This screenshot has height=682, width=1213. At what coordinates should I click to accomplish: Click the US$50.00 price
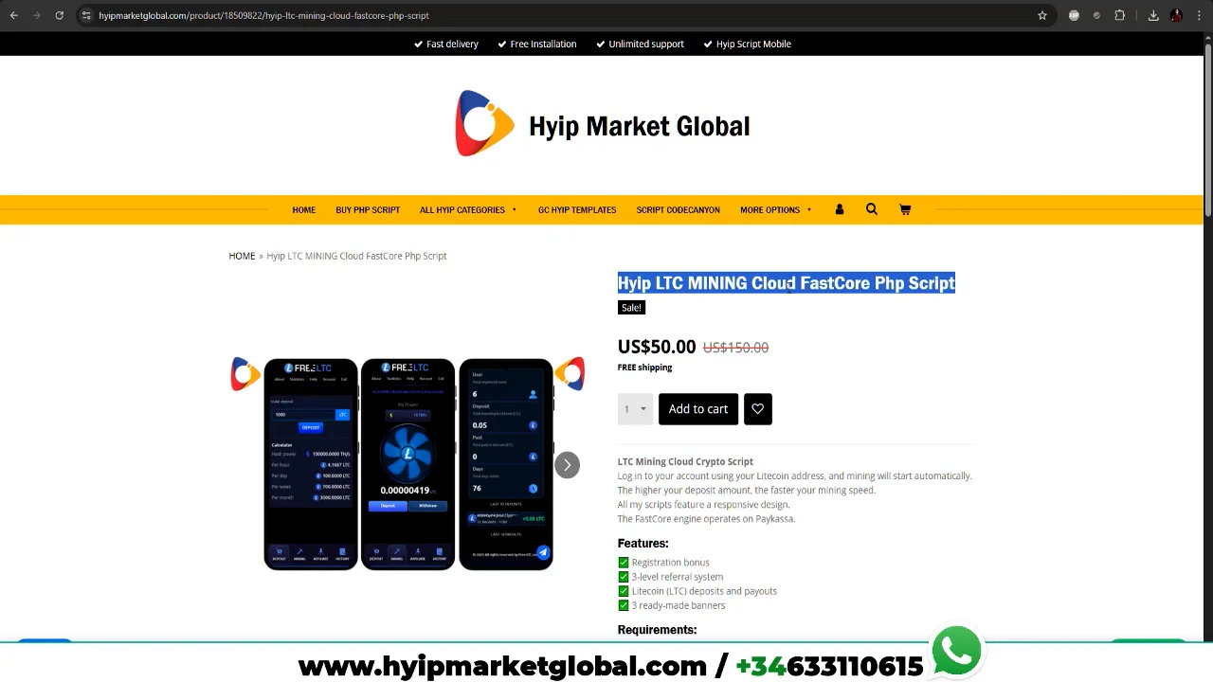(x=657, y=347)
